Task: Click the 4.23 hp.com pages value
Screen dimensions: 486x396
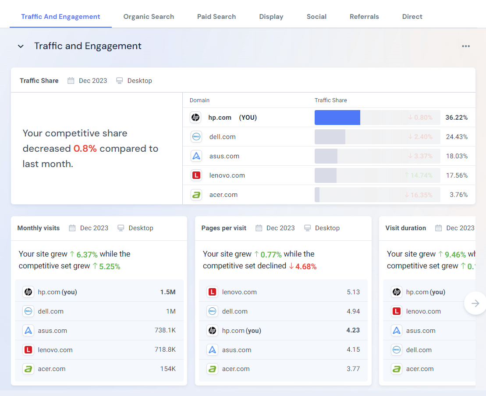Action: pyautogui.click(x=353, y=331)
